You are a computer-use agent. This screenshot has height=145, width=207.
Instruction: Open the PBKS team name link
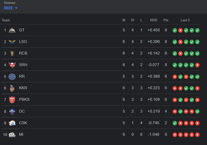click(24, 99)
